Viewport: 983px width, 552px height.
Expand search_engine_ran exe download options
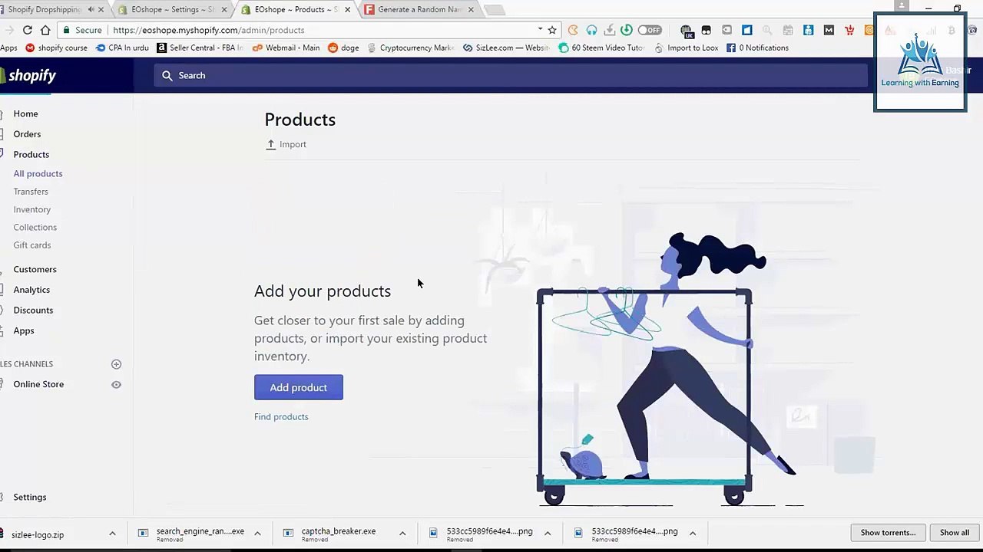tap(257, 534)
